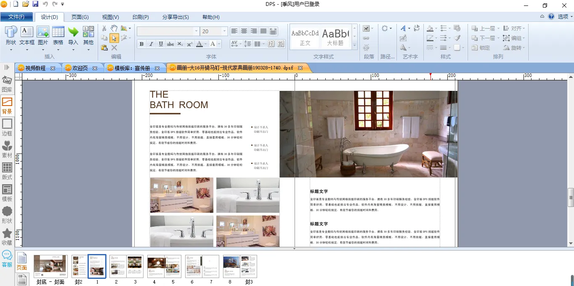Toggle bold text formatting
The height and width of the screenshot is (286, 574).
pos(141,44)
